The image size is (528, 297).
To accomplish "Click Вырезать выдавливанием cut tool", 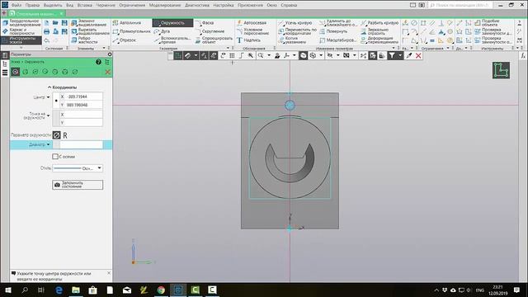I will coord(90,31).
